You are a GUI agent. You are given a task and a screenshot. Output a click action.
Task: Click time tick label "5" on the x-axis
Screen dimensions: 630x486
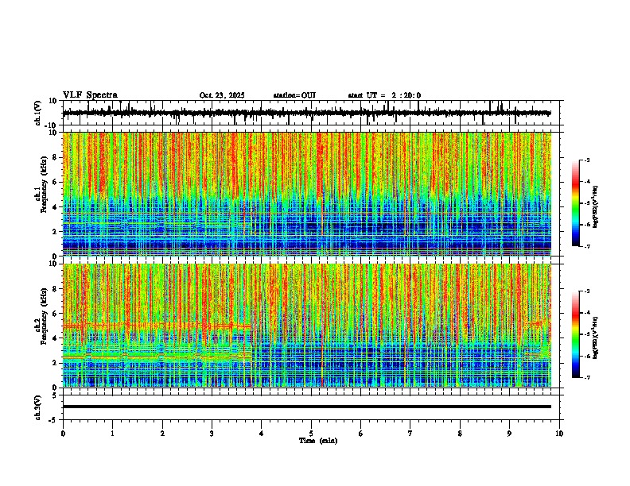pos(311,434)
